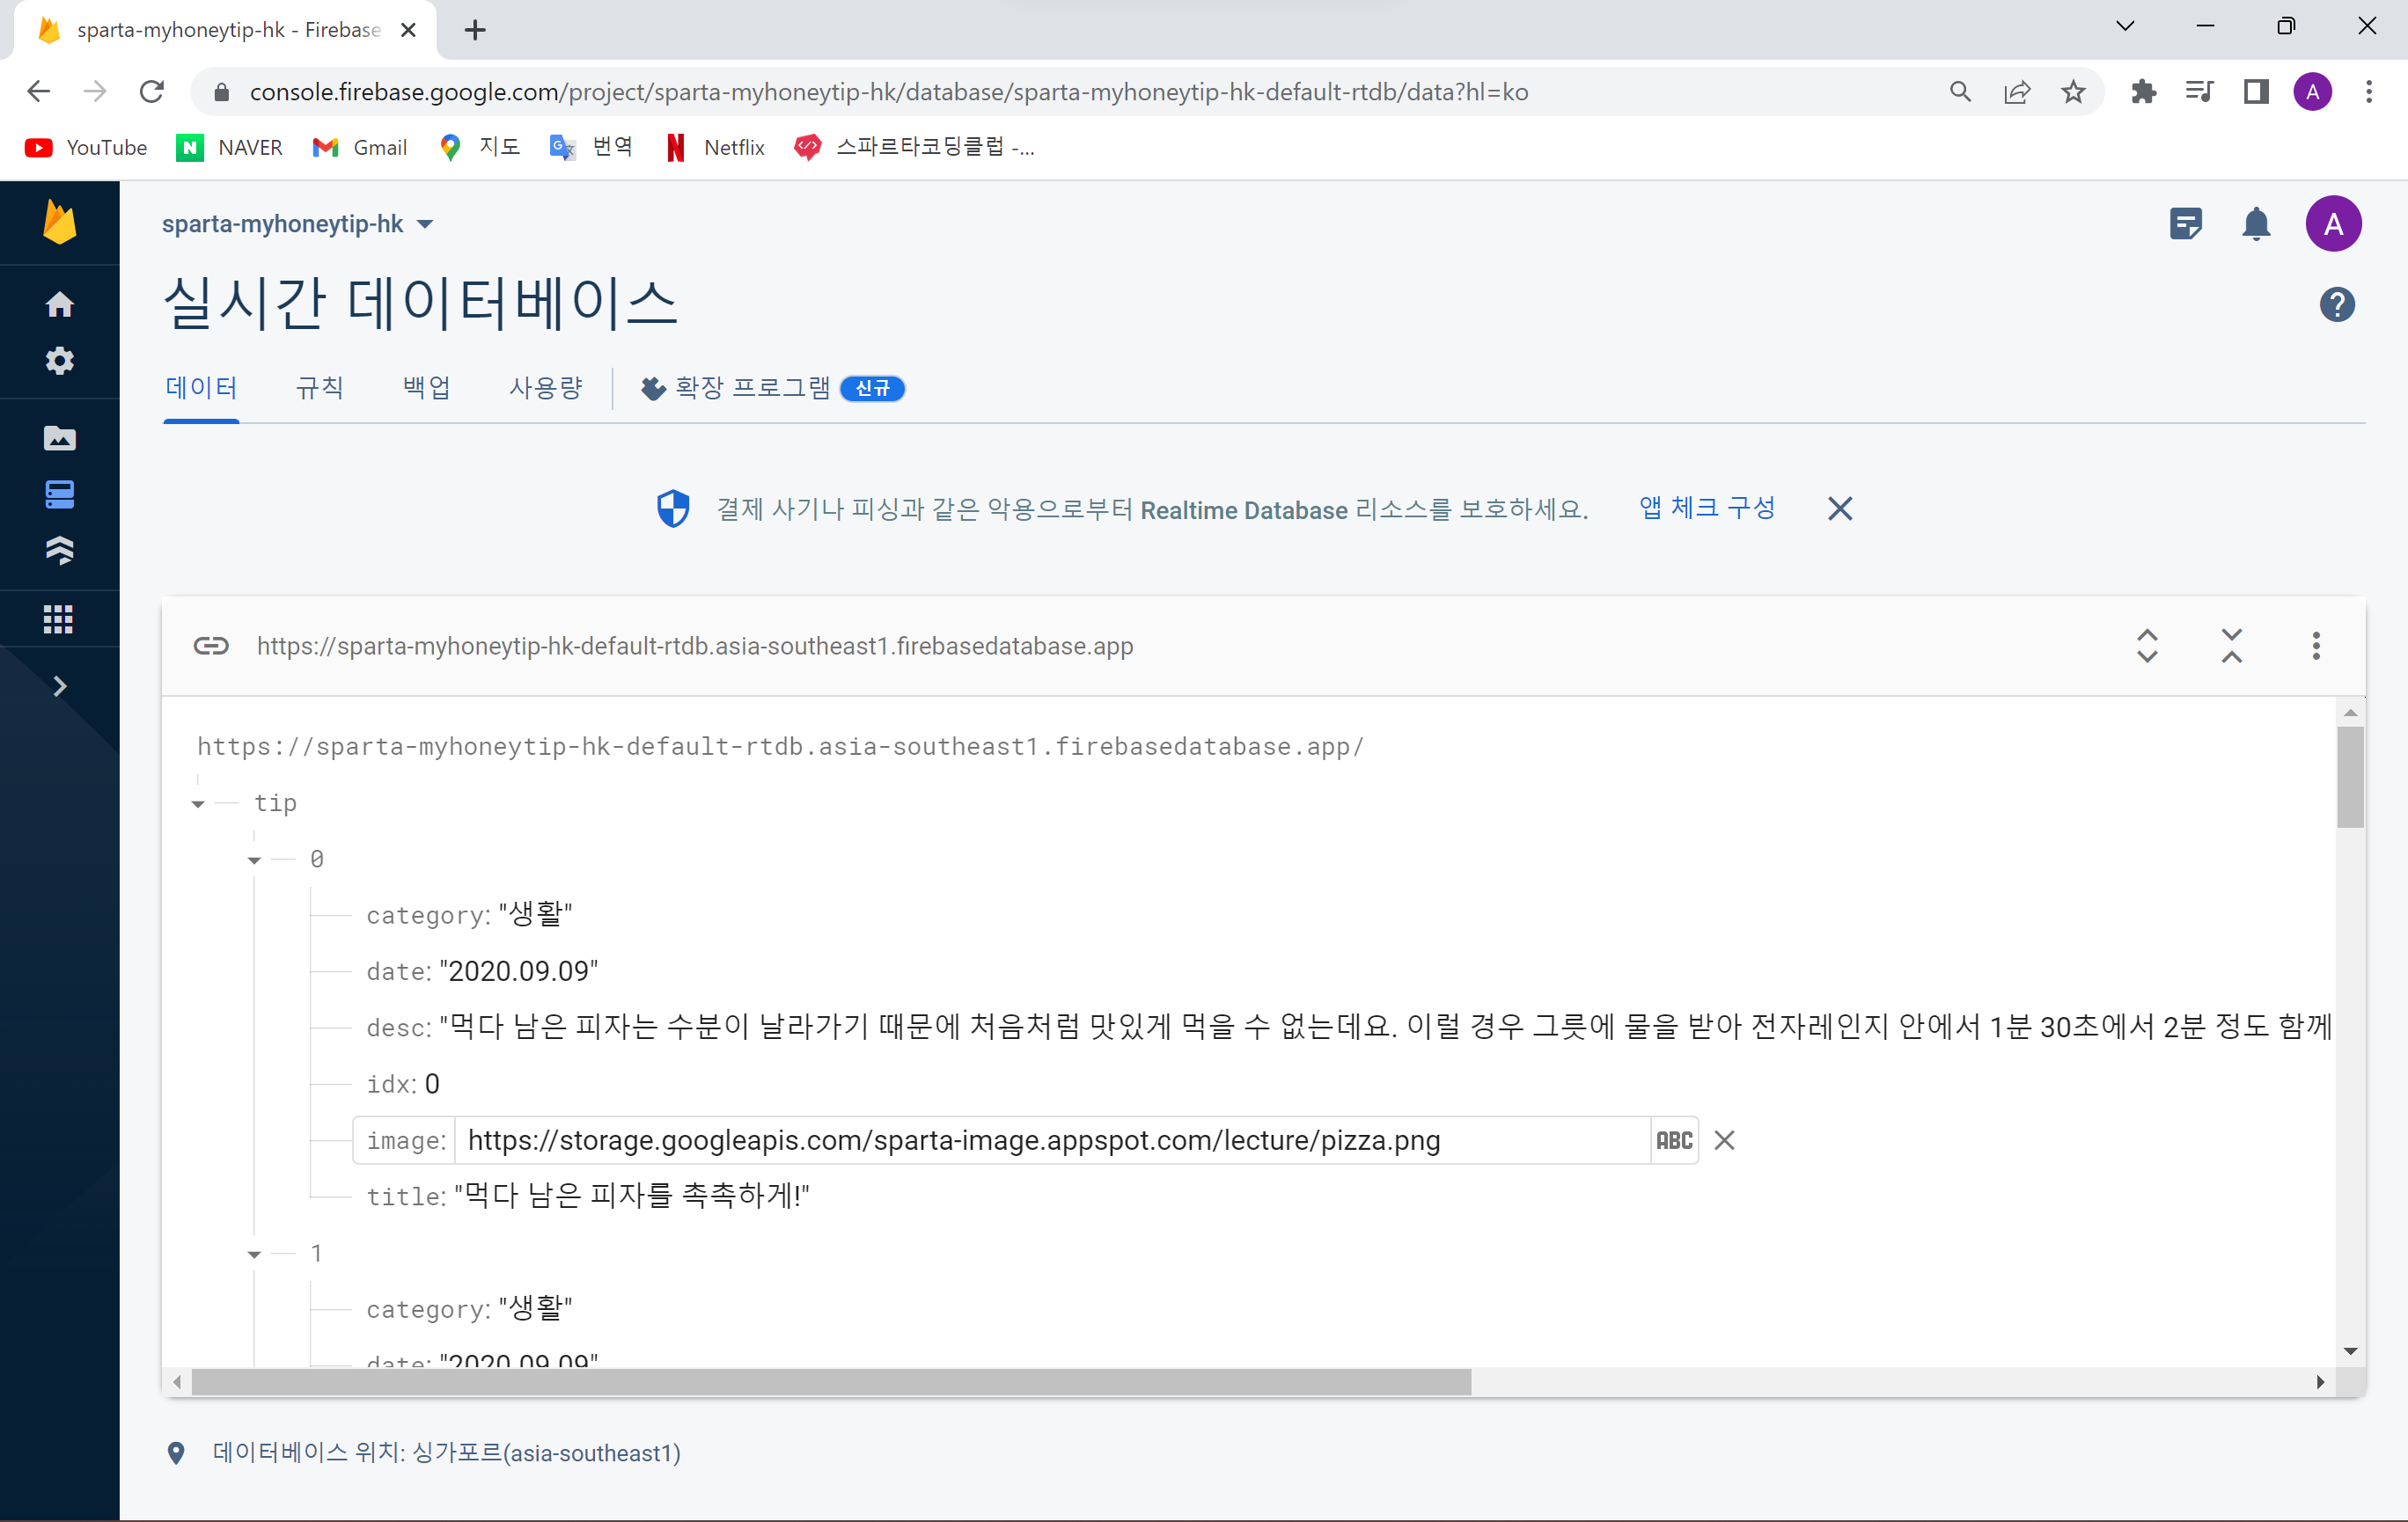The image size is (2408, 1522).
Task: Collapse the tip node 1
Action: click(x=254, y=1253)
